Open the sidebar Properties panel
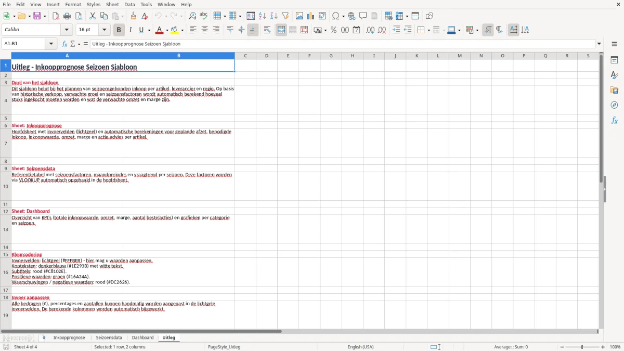 [x=614, y=60]
